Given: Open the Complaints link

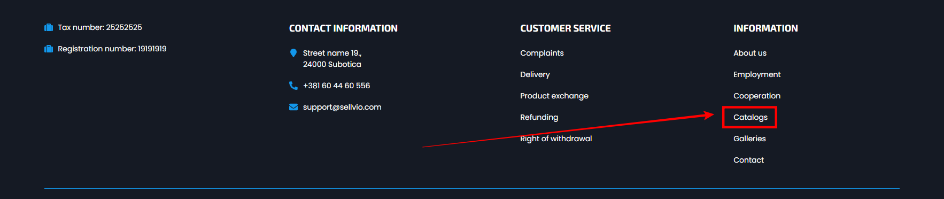Looking at the screenshot, I should point(542,53).
